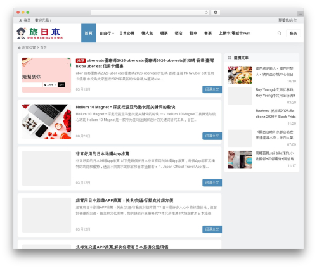Open the 日本旅遊APP推薦 美食交通 article title

(x=124, y=200)
